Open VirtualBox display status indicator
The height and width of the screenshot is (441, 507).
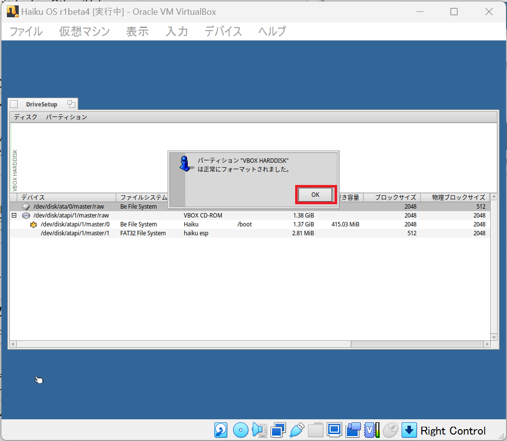point(334,430)
